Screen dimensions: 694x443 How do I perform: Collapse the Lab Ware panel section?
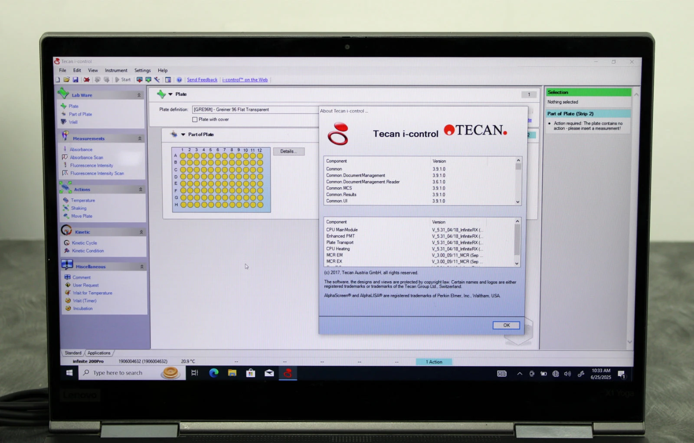pos(139,95)
